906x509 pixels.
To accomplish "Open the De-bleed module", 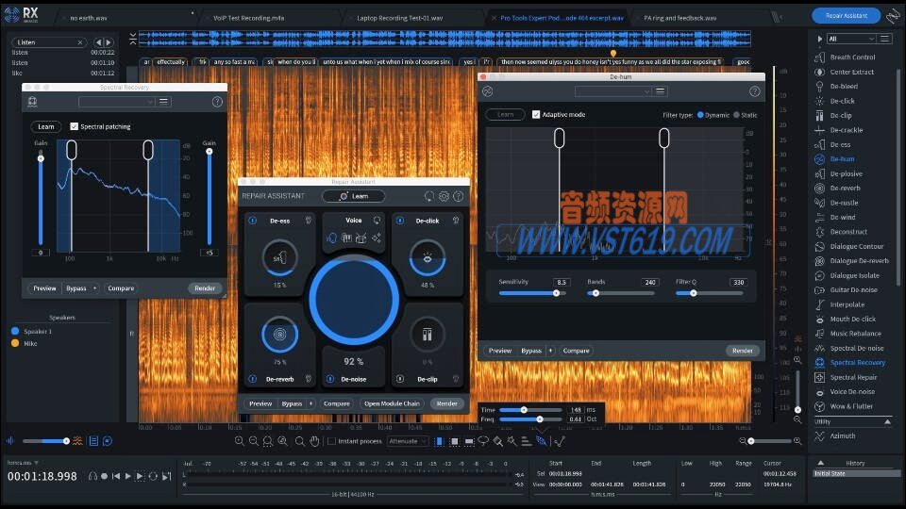I will (844, 87).
